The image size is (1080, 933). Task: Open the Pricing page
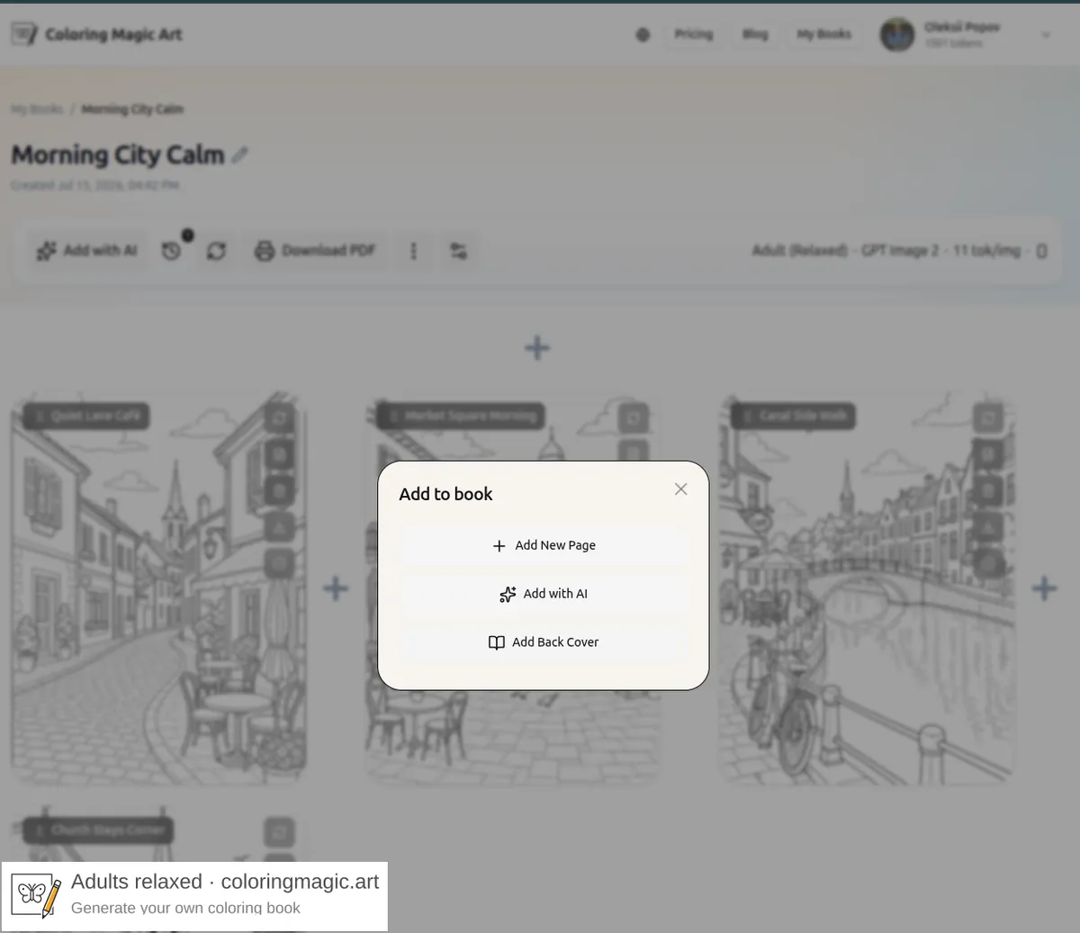694,34
